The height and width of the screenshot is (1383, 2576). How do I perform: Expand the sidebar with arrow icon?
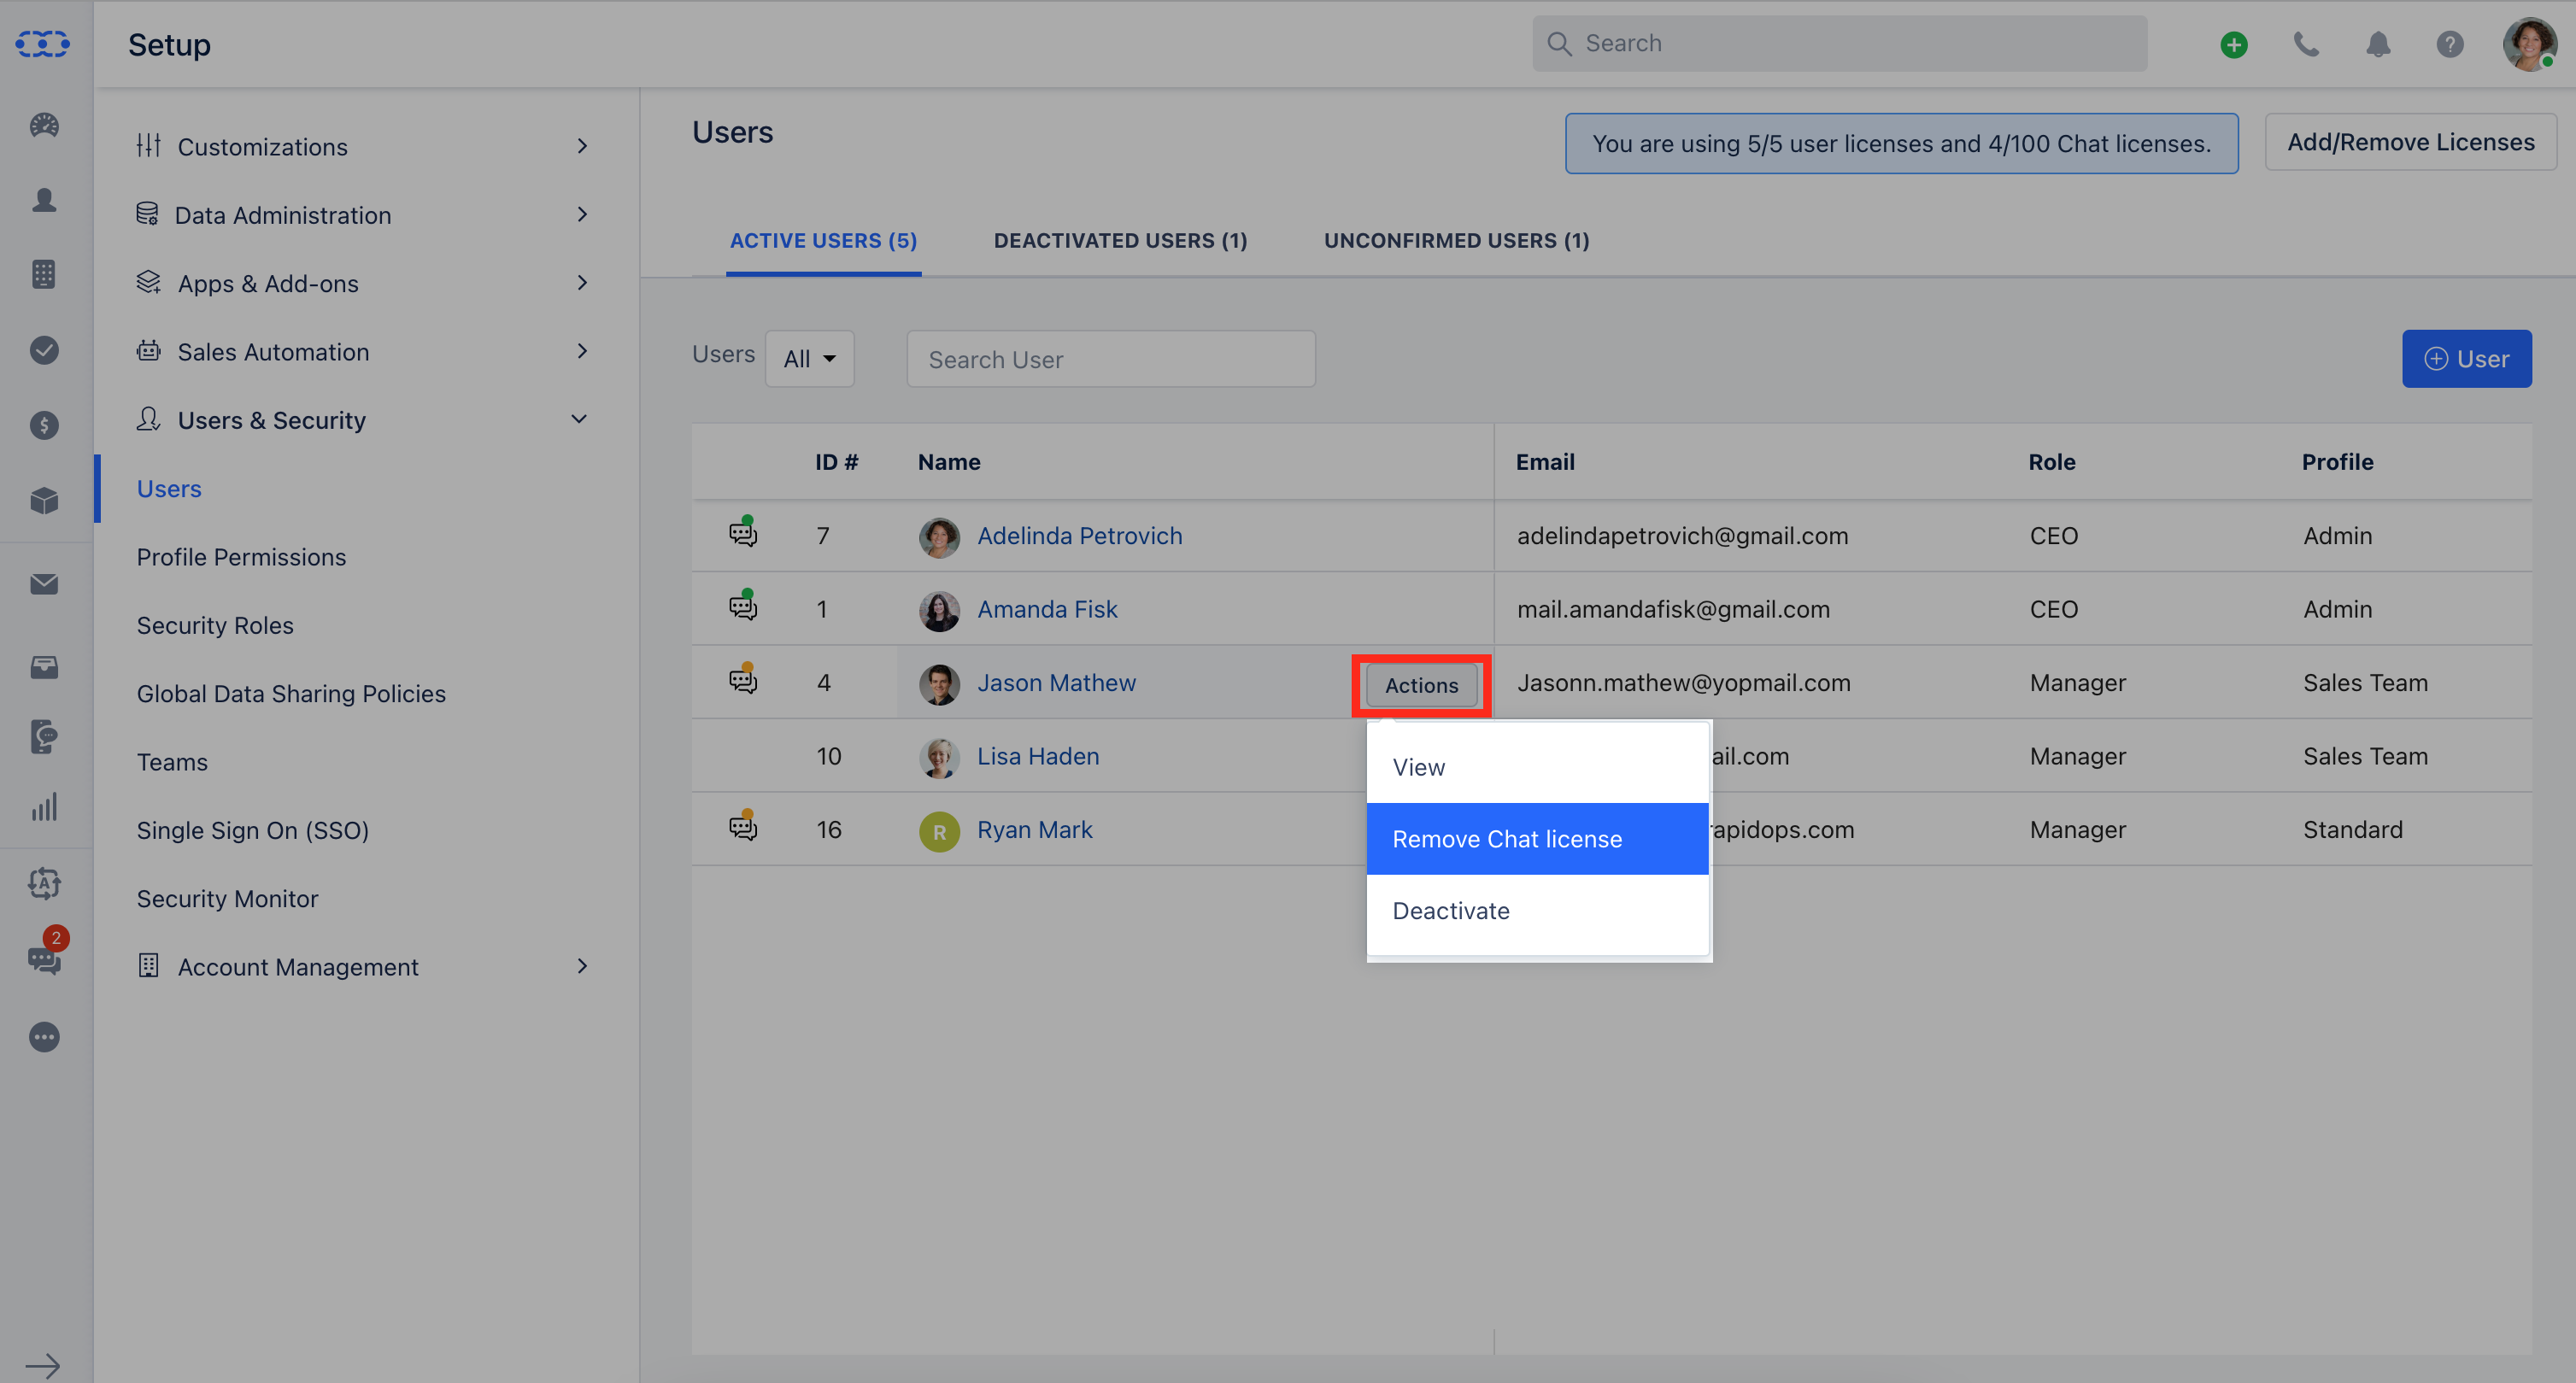coord(42,1365)
